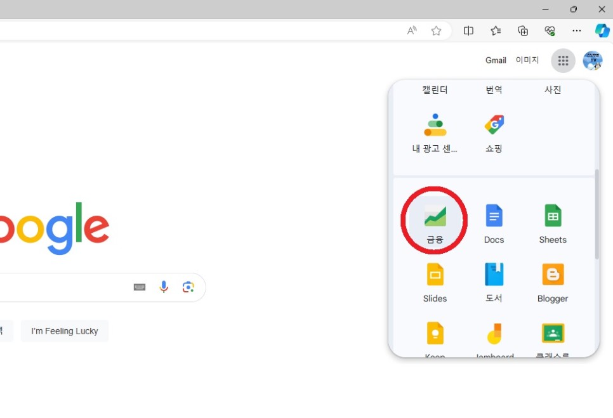Open Google Docs from apps panel

point(494,224)
